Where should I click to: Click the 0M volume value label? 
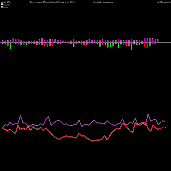(x=163, y=121)
